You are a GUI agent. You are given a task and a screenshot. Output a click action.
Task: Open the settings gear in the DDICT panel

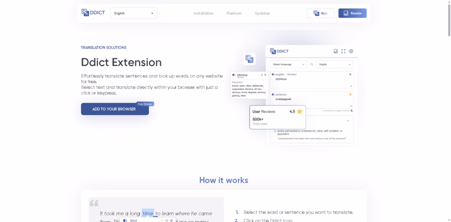(351, 51)
